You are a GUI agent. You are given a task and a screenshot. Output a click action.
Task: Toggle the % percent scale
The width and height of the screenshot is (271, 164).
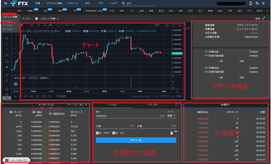(x=156, y=96)
